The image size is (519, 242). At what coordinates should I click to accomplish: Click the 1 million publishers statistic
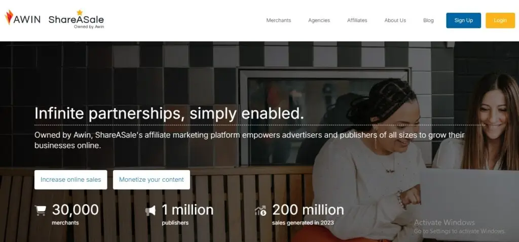[188, 214]
